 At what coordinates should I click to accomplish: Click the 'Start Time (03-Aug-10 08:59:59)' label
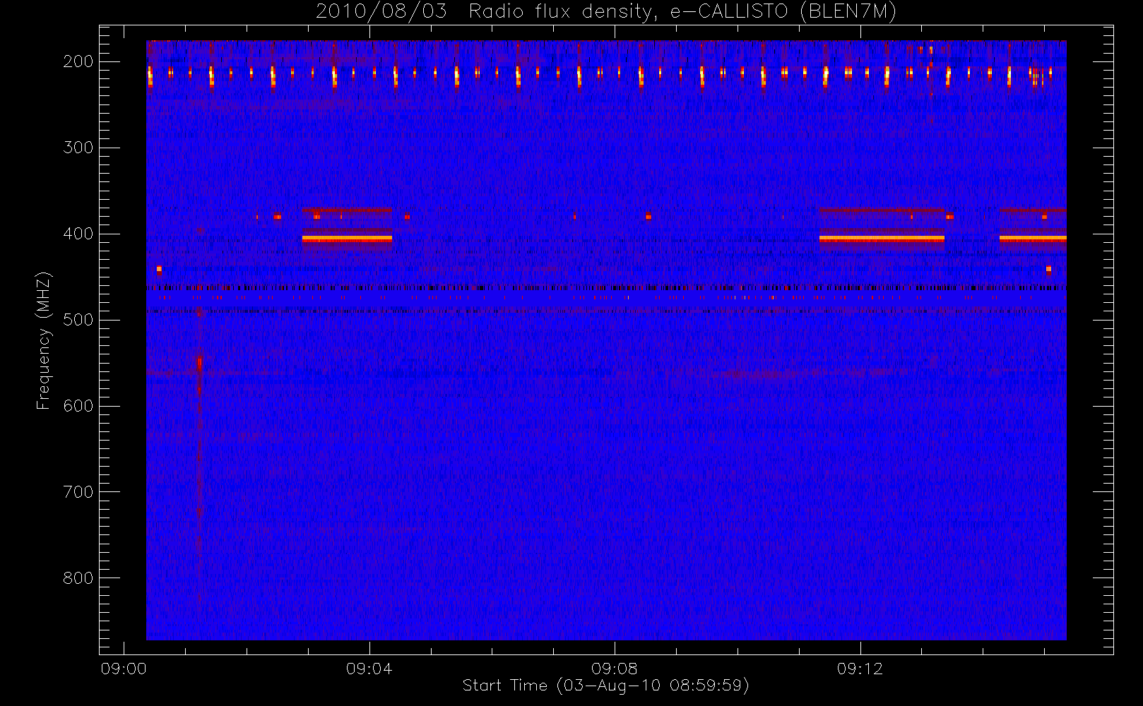coord(605,686)
